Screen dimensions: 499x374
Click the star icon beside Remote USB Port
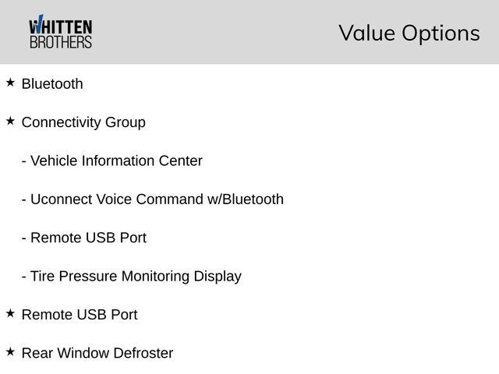click(10, 313)
